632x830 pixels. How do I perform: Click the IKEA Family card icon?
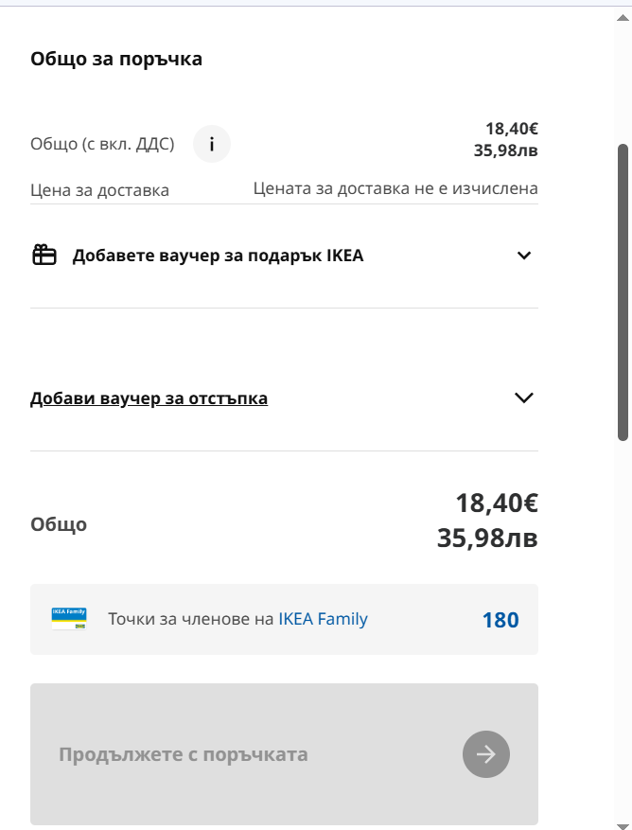pyautogui.click(x=69, y=619)
